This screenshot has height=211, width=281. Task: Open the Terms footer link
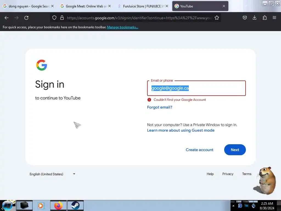(247, 174)
